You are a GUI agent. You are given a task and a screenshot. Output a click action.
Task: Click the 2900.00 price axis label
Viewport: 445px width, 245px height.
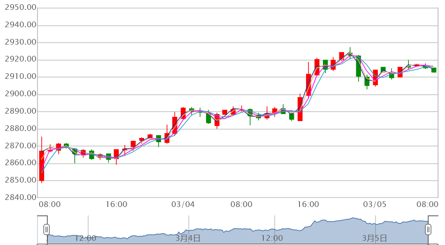[x=21, y=94]
